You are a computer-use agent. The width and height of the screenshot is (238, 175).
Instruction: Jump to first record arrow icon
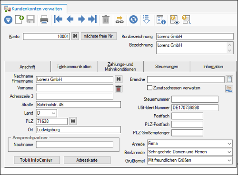coord(58,19)
